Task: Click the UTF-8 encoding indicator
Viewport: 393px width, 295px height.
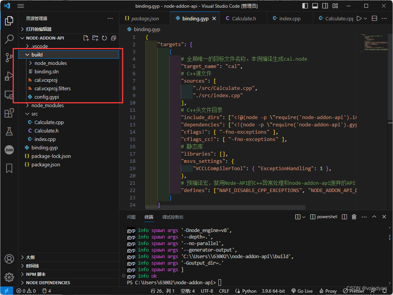Action: [x=207, y=291]
